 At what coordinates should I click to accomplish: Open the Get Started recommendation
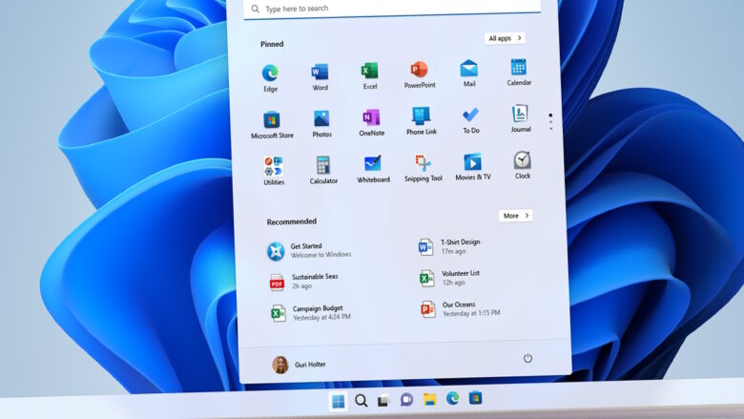click(309, 251)
